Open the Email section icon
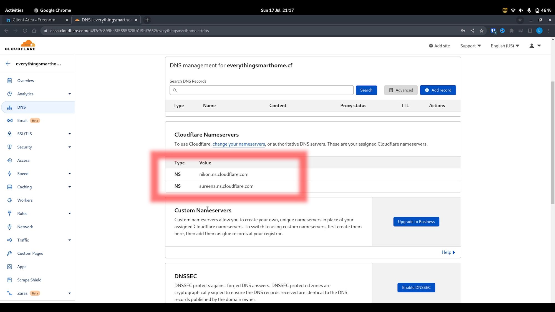The image size is (555, 312). pos(9,120)
